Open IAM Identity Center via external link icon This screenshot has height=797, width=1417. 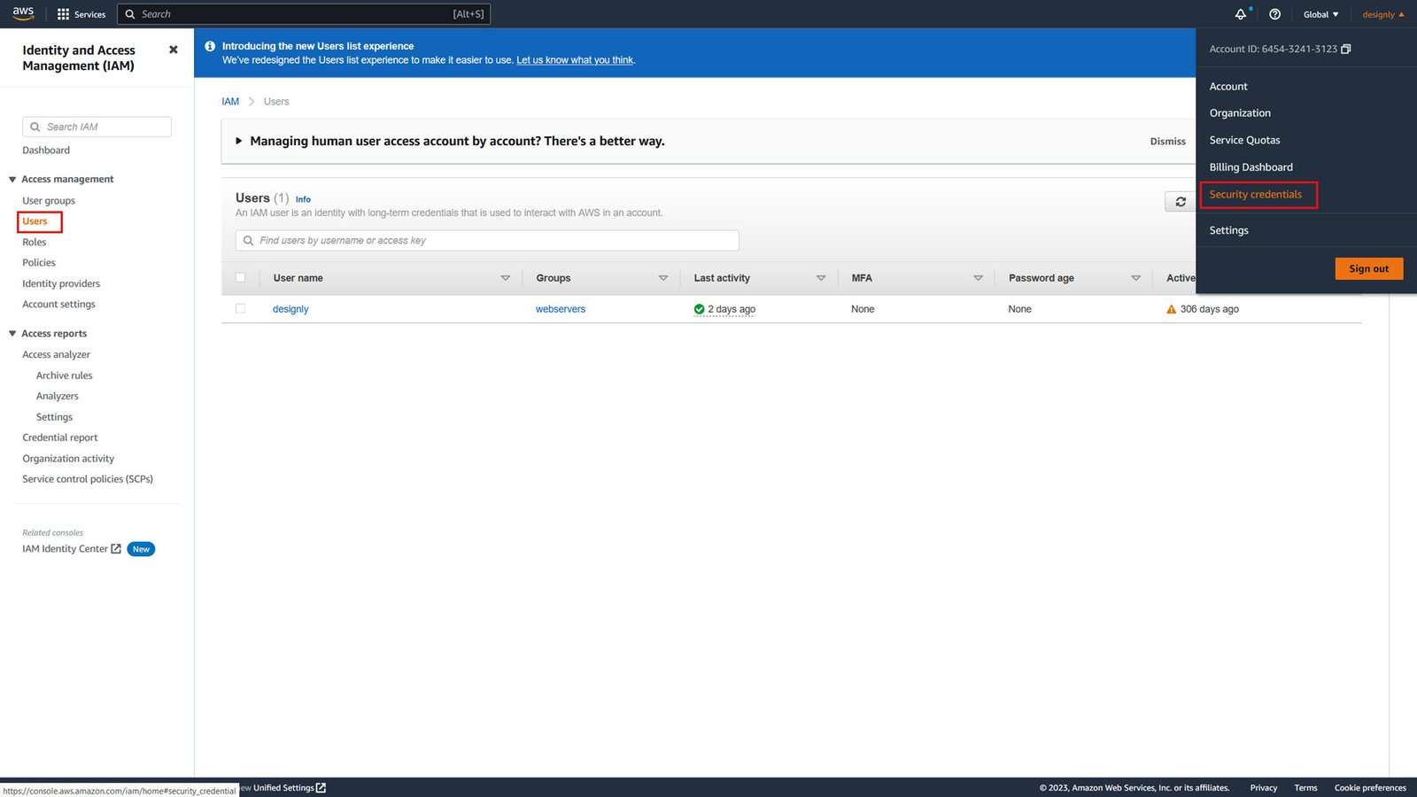(116, 548)
